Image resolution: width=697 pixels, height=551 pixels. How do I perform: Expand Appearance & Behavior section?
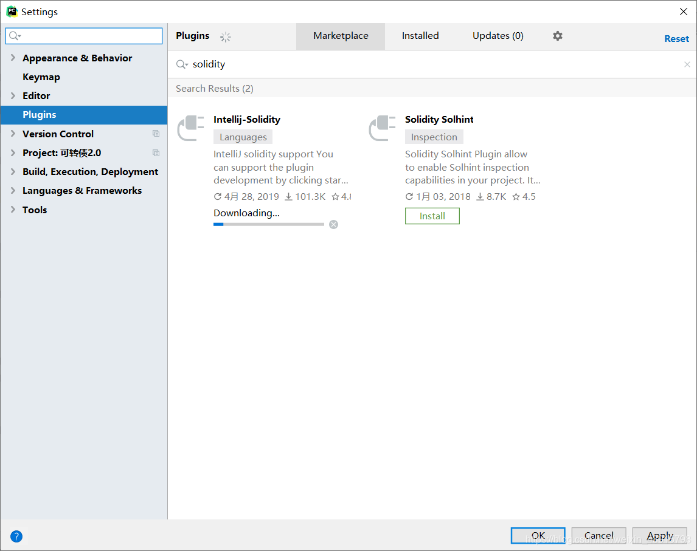[13, 58]
